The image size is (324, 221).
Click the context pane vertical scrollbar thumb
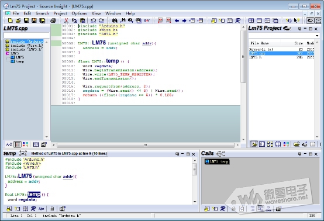[x=194, y=169]
